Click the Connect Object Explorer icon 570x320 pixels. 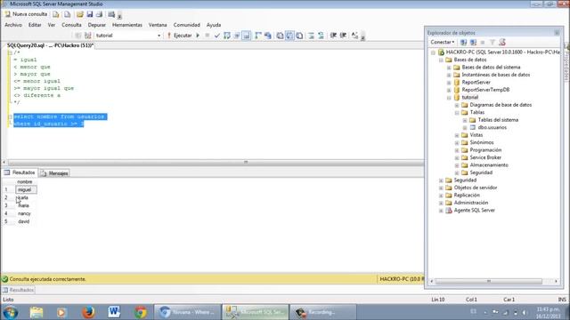[463, 43]
